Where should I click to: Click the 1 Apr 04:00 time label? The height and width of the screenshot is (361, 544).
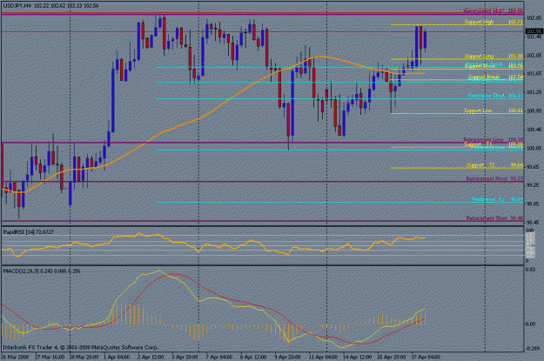pos(117,357)
